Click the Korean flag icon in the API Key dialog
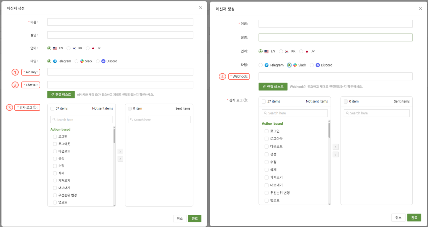This screenshot has width=428, height=227. point(74,48)
